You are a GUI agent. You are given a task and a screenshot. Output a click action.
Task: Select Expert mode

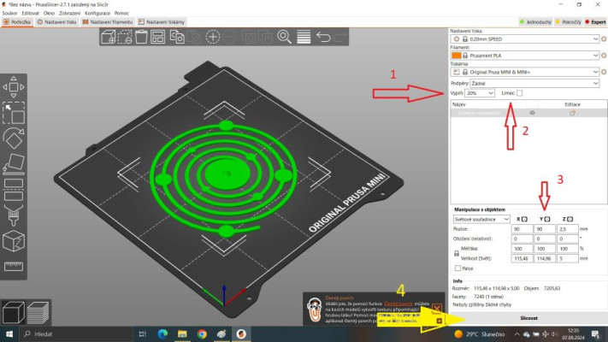pos(595,22)
